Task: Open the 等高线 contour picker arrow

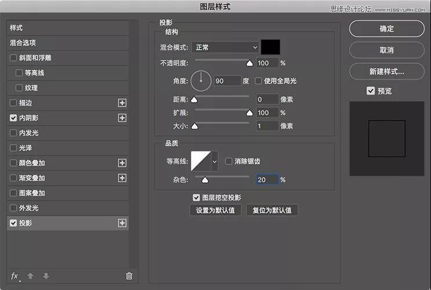Action: coord(215,161)
